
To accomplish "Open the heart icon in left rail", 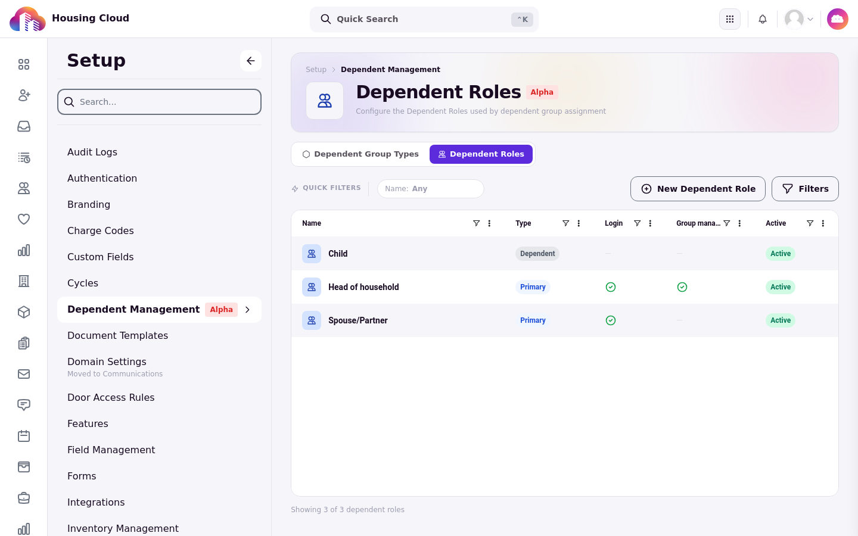I will [24, 219].
